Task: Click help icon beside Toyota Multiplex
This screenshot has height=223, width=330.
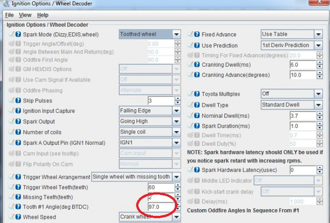Action: 197,94
